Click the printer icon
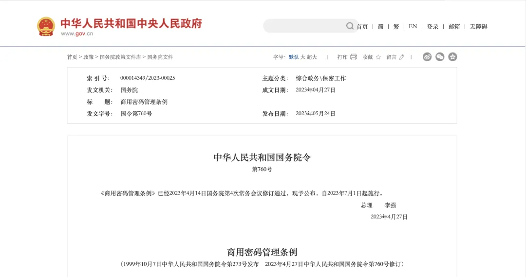This screenshot has width=526, height=277. coord(354,57)
